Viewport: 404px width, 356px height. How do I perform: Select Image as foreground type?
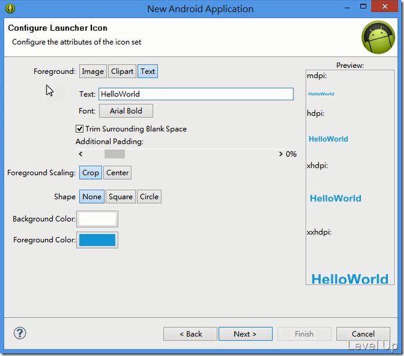93,71
